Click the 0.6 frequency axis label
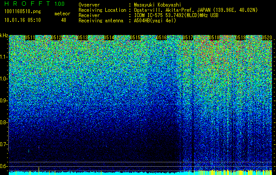 point(3,166)
